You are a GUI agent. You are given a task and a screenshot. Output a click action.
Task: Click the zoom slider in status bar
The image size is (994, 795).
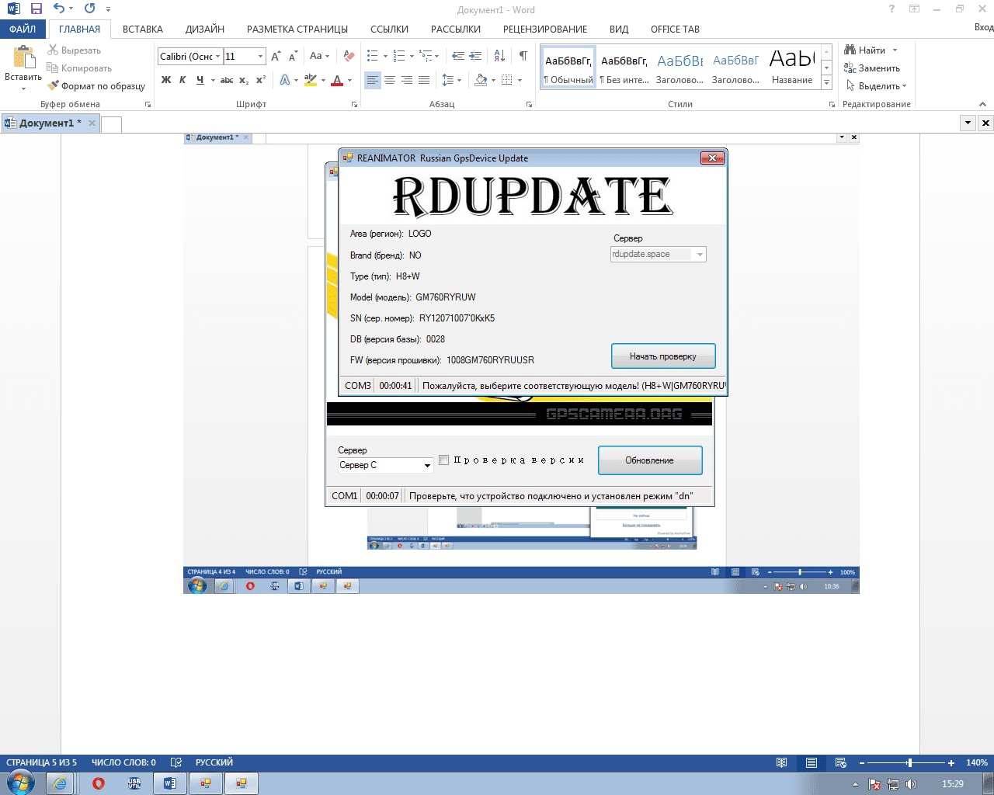(x=909, y=763)
